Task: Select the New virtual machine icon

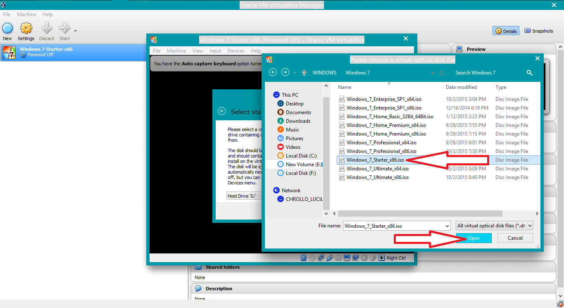Action: point(7,31)
